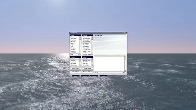Click Vehicles list scroll-up arrow
Viewport: 196px width, 110px height.
(x=92, y=37)
